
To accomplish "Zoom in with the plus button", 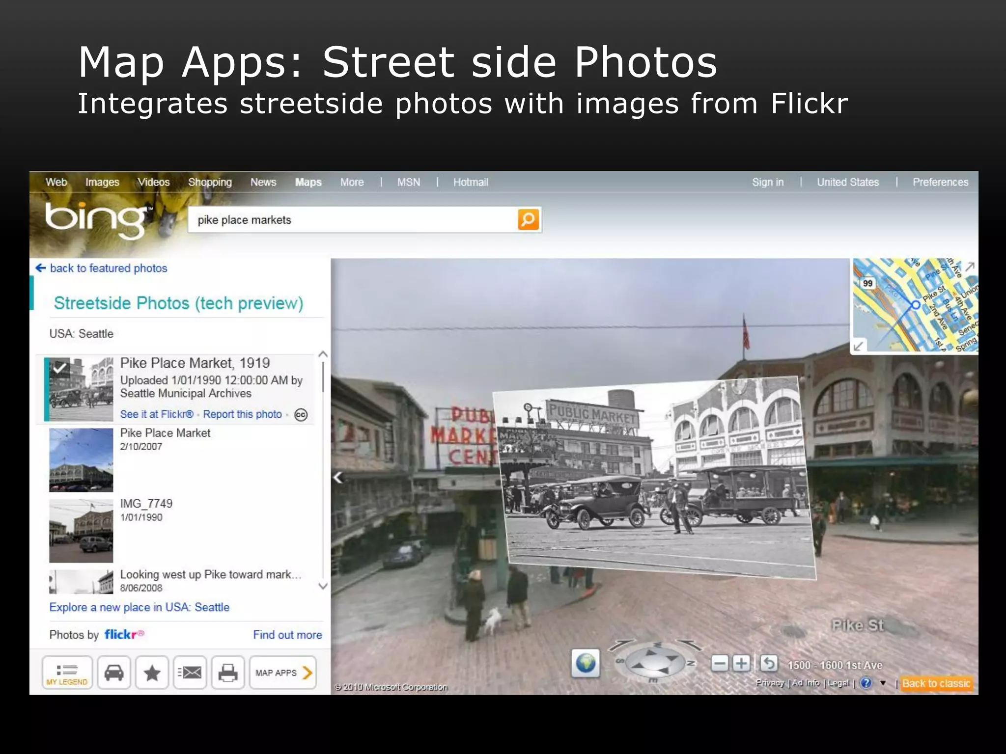I will [741, 664].
